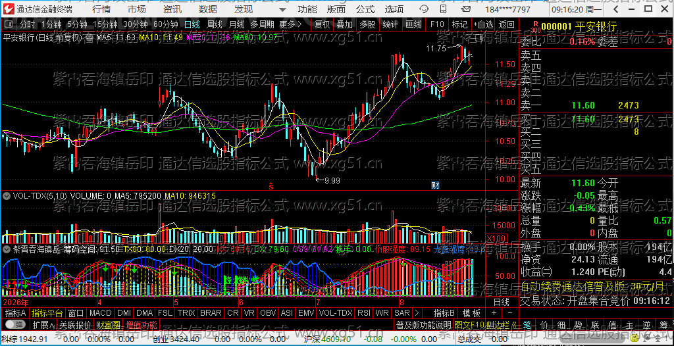Expand the 扩展 panel
The image size is (674, 346).
43,324
